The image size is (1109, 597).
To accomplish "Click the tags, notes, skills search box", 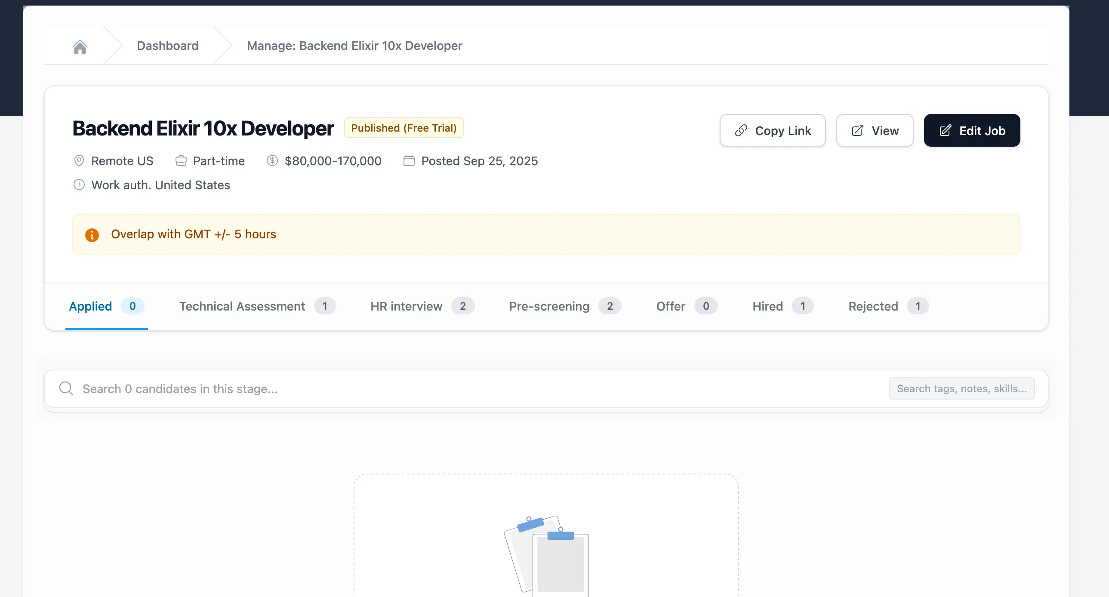I will (962, 388).
